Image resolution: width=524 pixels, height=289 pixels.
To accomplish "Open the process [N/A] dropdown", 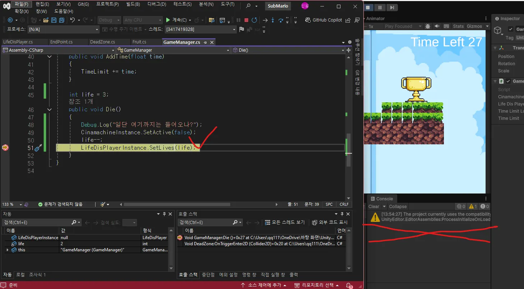I will pos(63,29).
